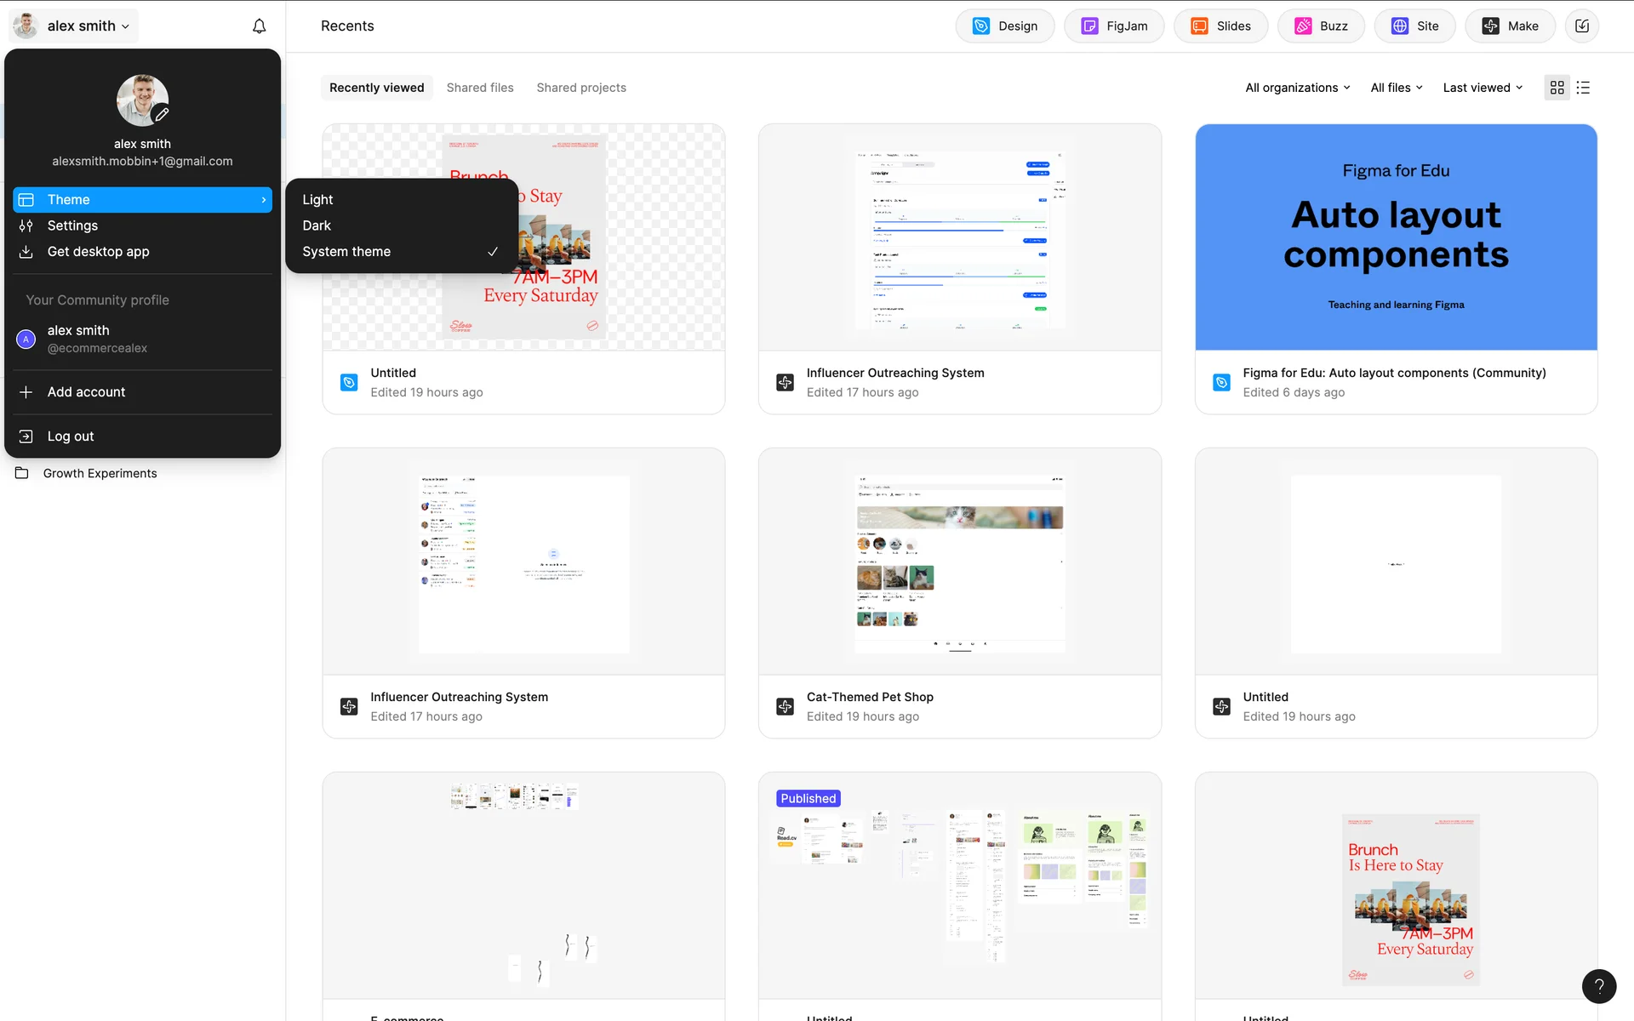Switch to the Shared files tab
Image resolution: width=1634 pixels, height=1021 pixels.
[x=480, y=88]
